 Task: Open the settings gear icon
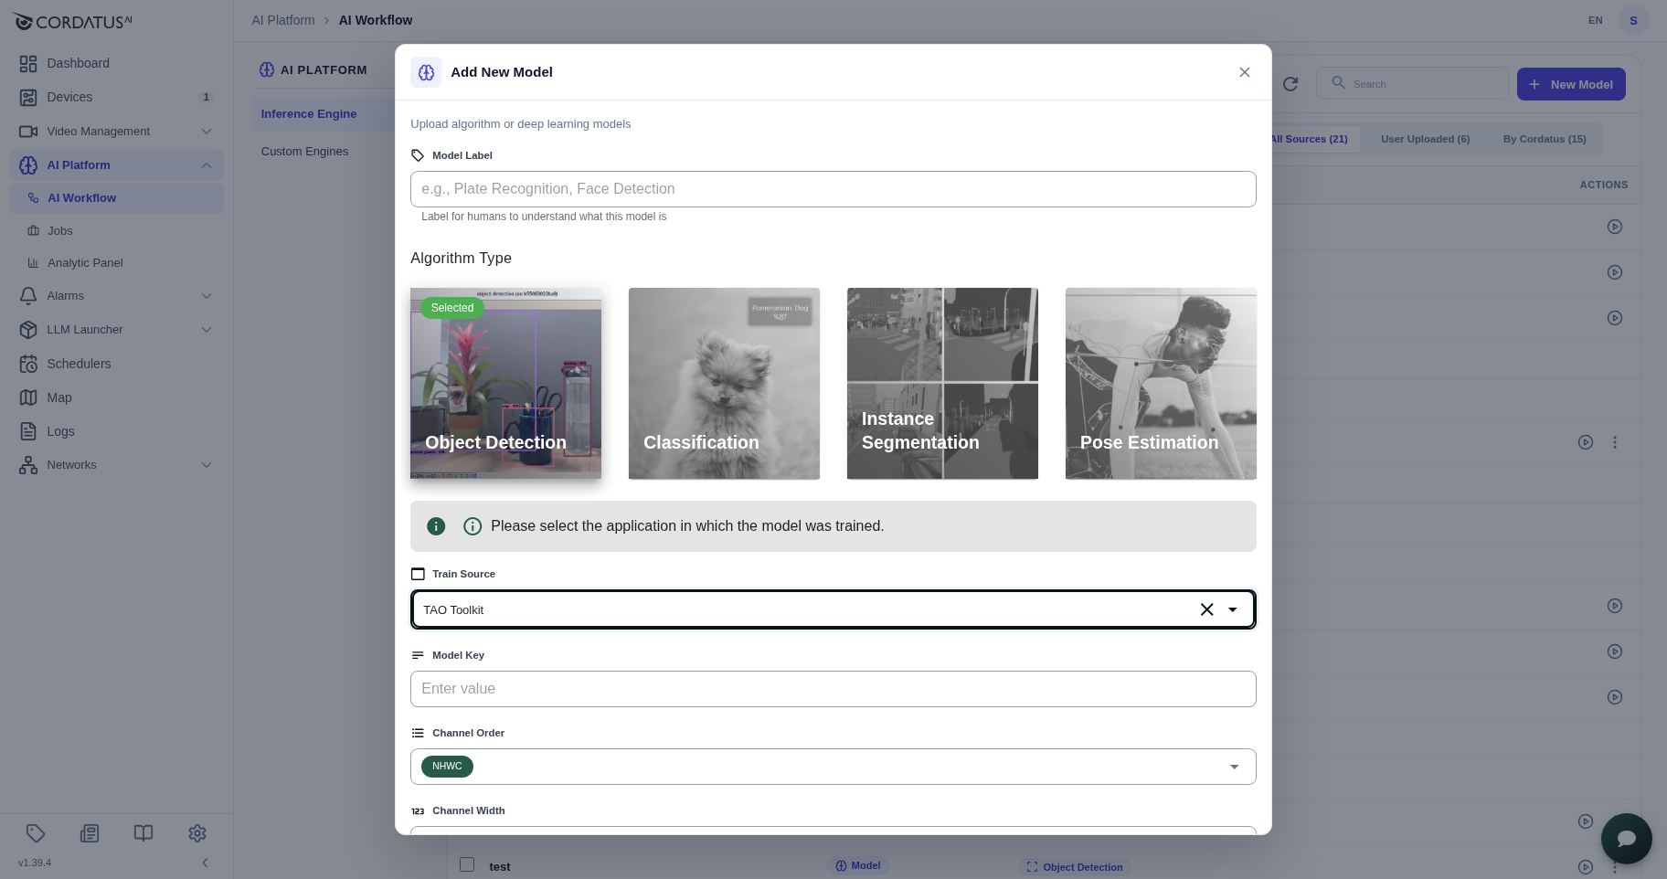pos(197,833)
